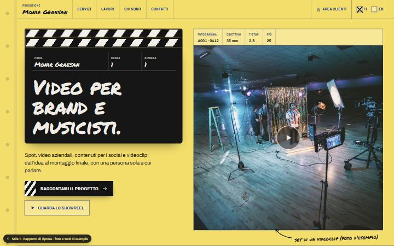Click the heading Video per brand e musicisti
The image size is (394, 246).
[x=77, y=108]
